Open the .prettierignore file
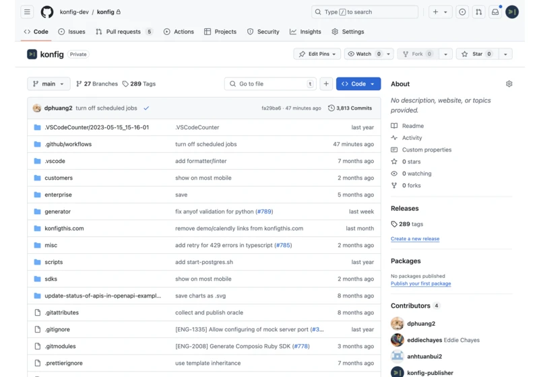Image resolution: width=539 pixels, height=377 pixels. (x=63, y=363)
